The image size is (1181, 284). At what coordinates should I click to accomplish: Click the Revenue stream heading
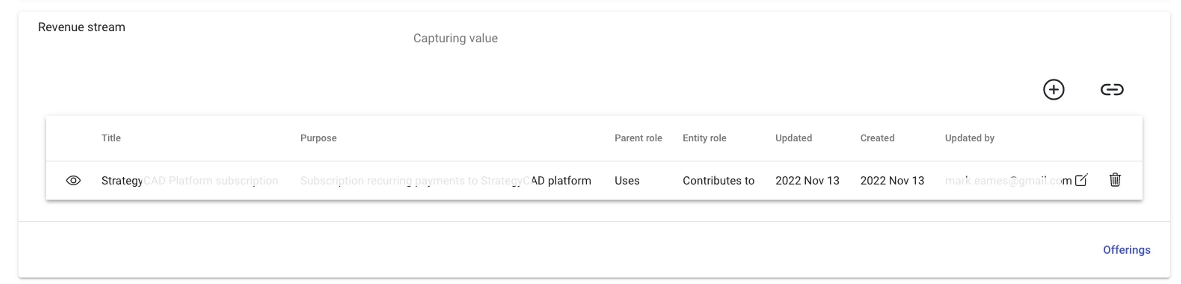click(x=82, y=27)
